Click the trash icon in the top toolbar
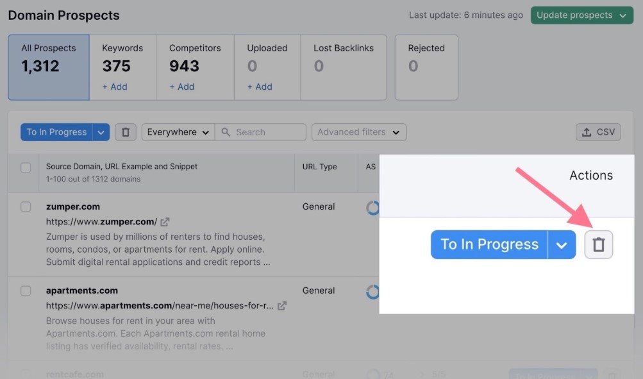 coord(126,132)
